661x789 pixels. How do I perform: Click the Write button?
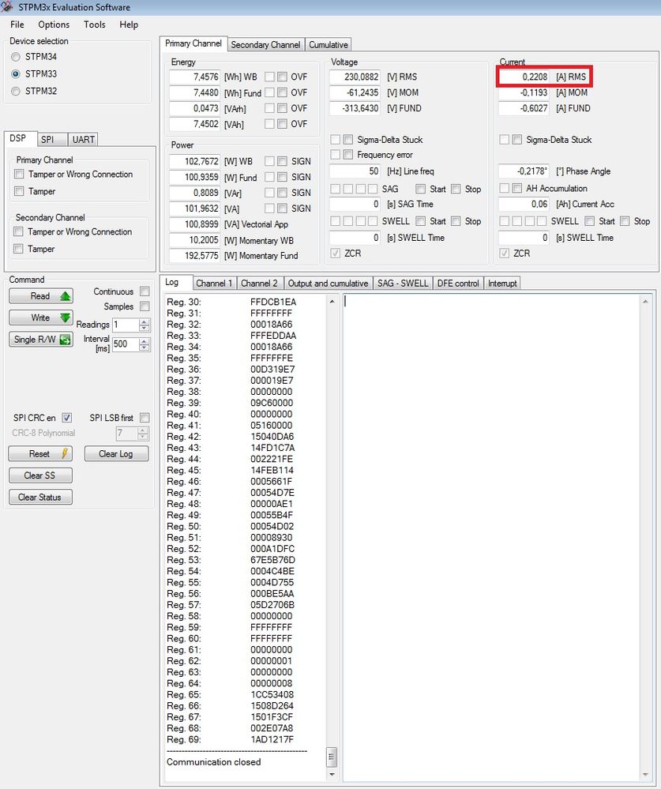point(41,317)
